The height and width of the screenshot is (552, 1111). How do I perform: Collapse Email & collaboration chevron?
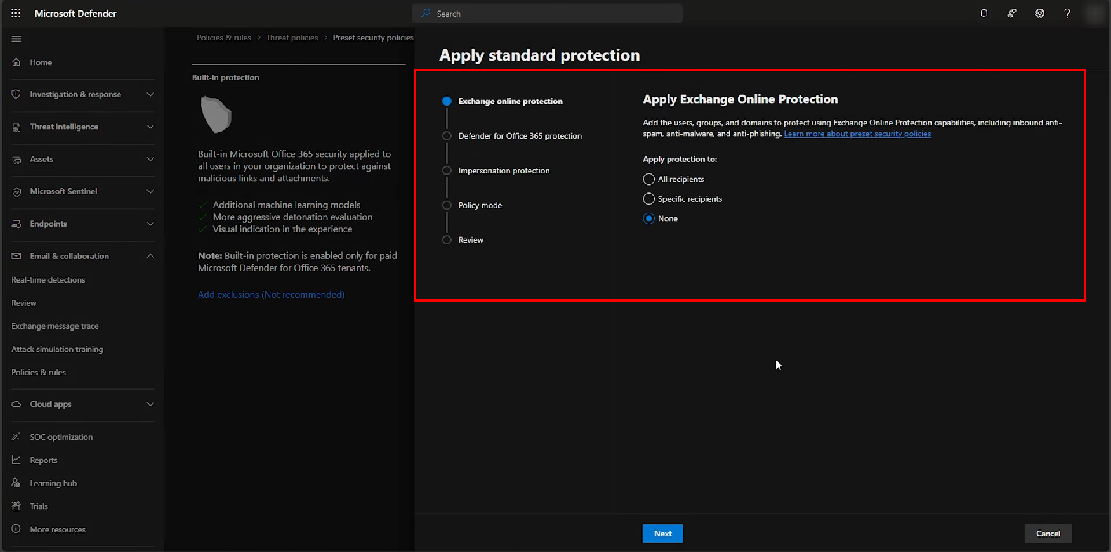pos(150,256)
